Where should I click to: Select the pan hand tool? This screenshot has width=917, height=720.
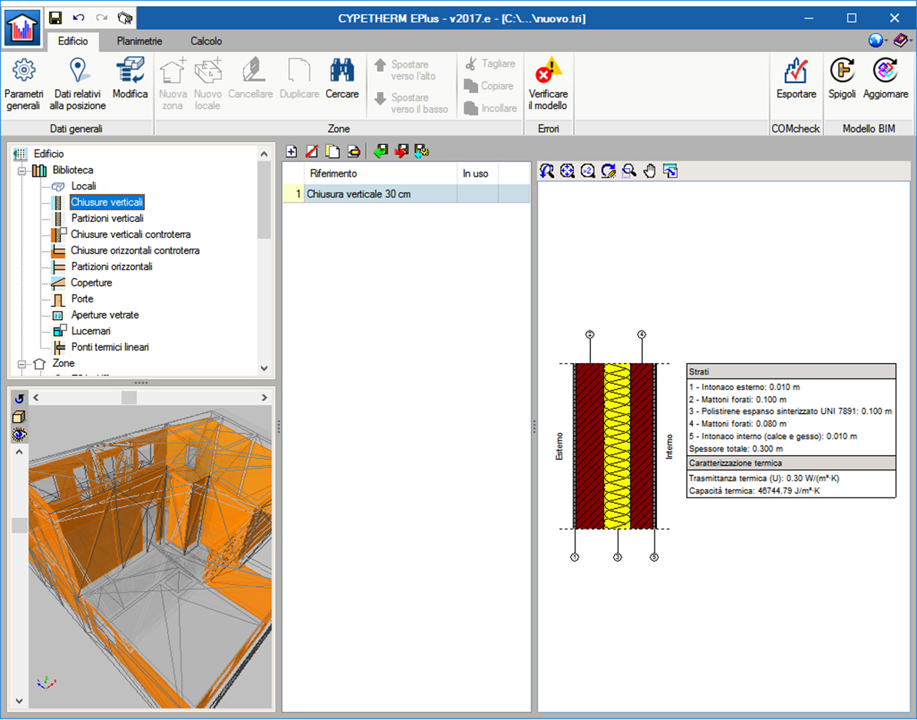[x=650, y=170]
